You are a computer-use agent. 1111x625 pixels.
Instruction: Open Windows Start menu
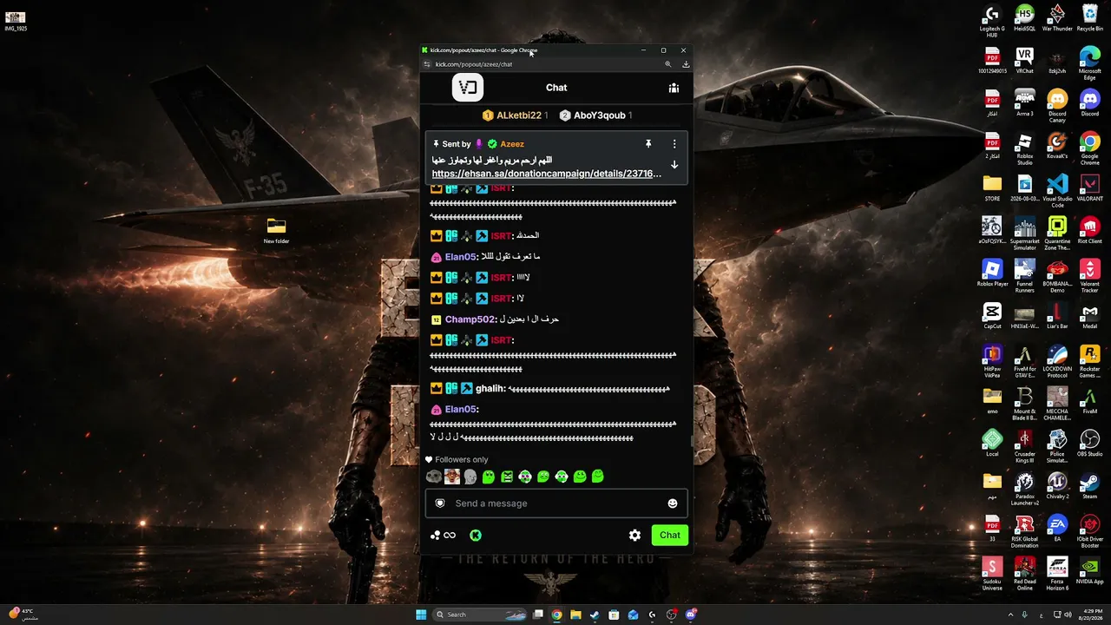[421, 615]
